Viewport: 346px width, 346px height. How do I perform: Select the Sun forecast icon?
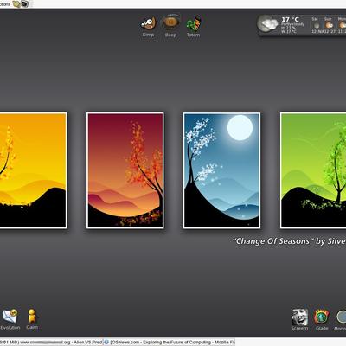[x=329, y=25]
